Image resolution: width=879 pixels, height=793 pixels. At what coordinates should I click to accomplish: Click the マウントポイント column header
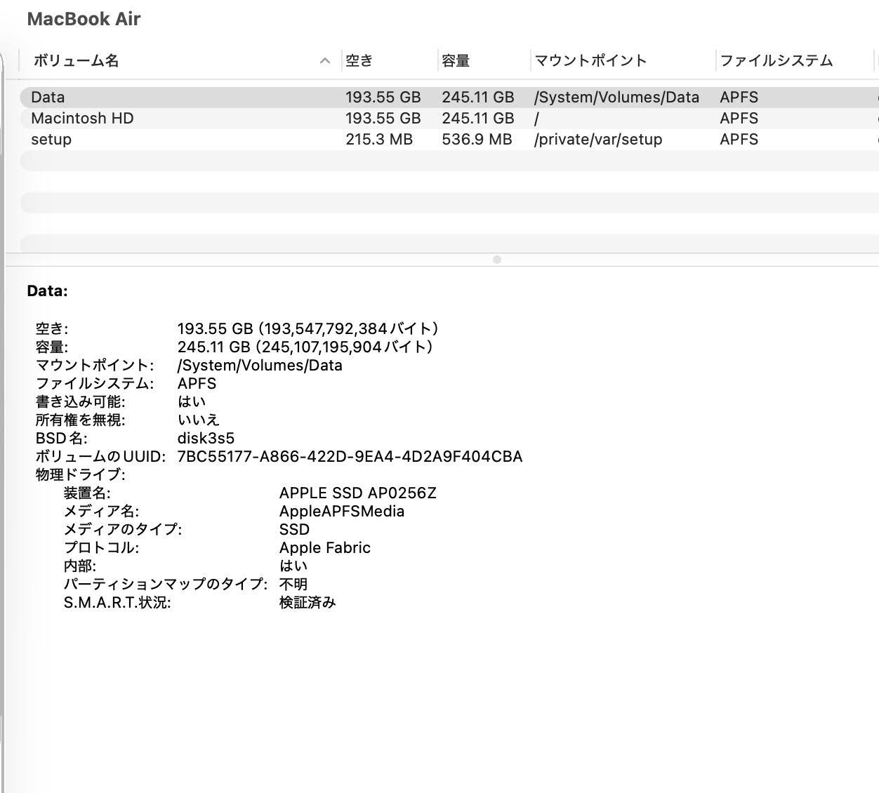click(x=591, y=61)
